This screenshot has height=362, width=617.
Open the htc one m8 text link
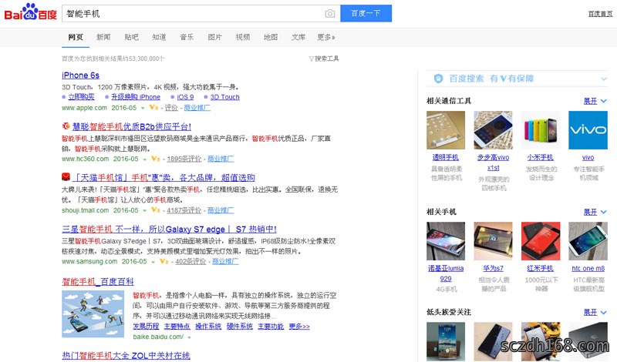click(x=588, y=269)
